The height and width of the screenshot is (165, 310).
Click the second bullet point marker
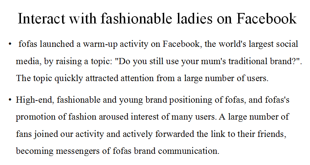click(10, 100)
